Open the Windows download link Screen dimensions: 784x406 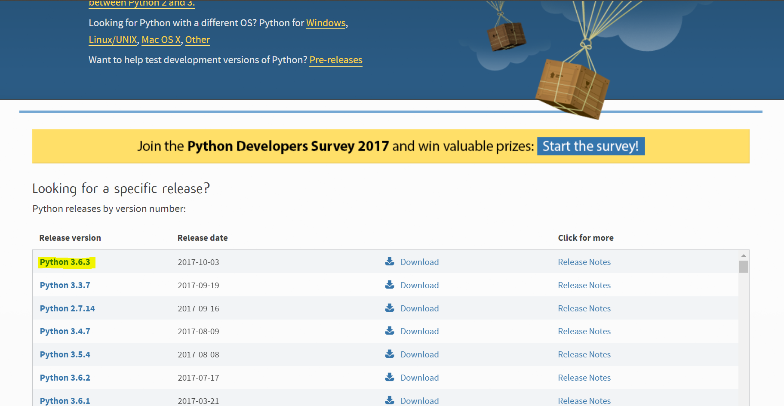point(326,23)
